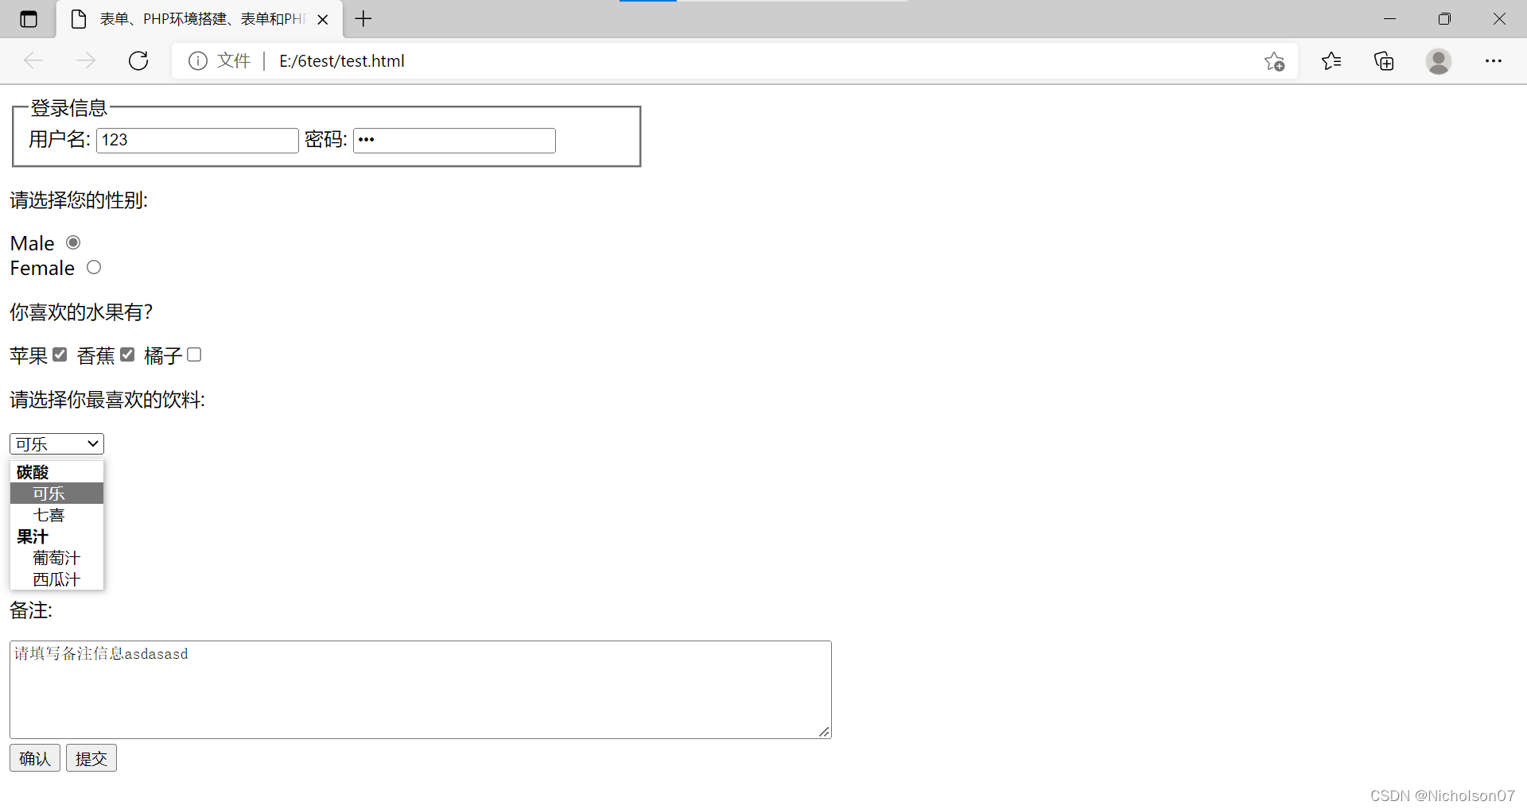Image resolution: width=1527 pixels, height=809 pixels.
Task: Check the 橘子 checkbox
Action: [x=194, y=354]
